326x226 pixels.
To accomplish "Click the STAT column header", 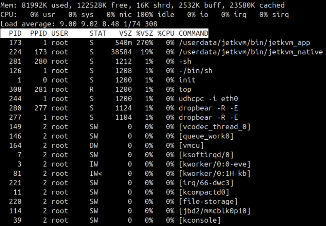I will (x=98, y=34).
